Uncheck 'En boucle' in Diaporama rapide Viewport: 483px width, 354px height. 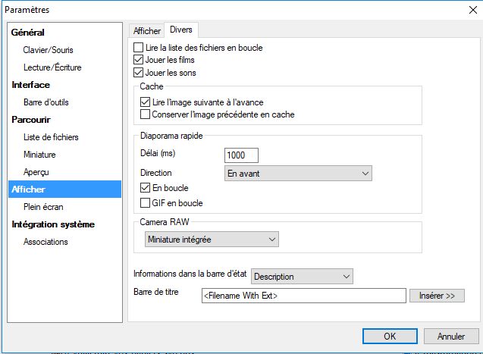(146, 187)
